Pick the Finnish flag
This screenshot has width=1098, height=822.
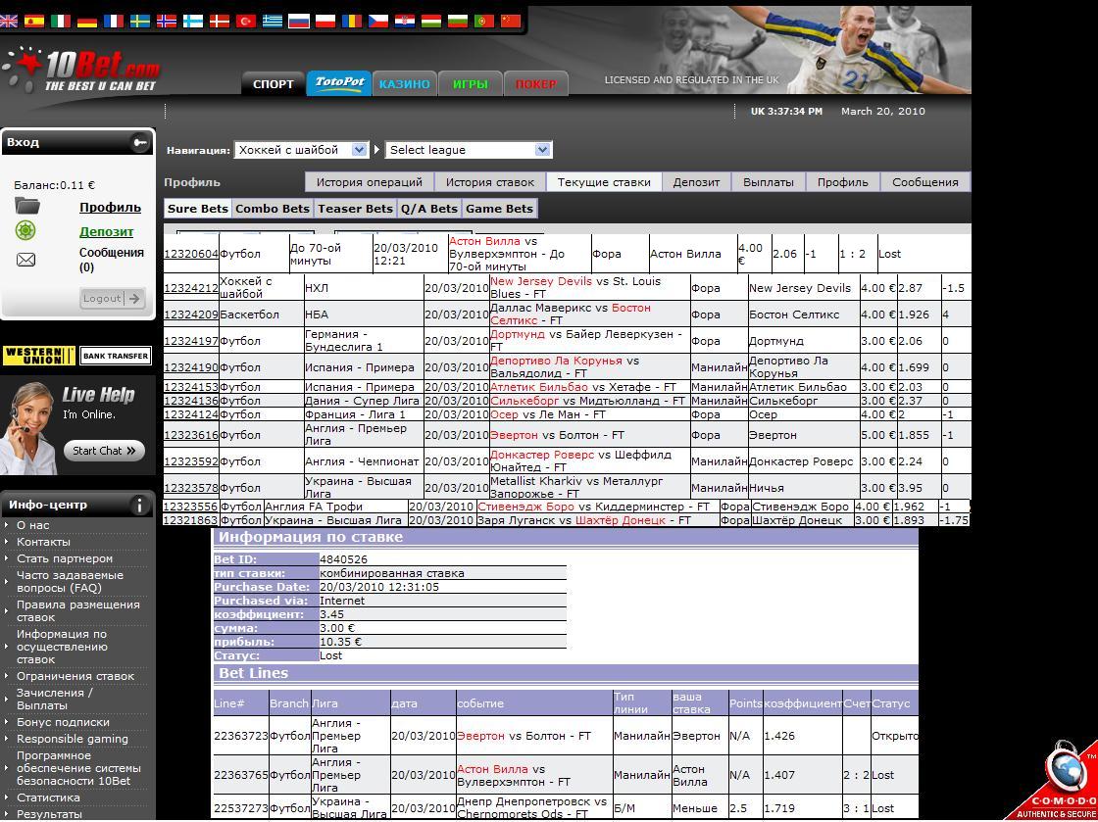click(x=193, y=21)
